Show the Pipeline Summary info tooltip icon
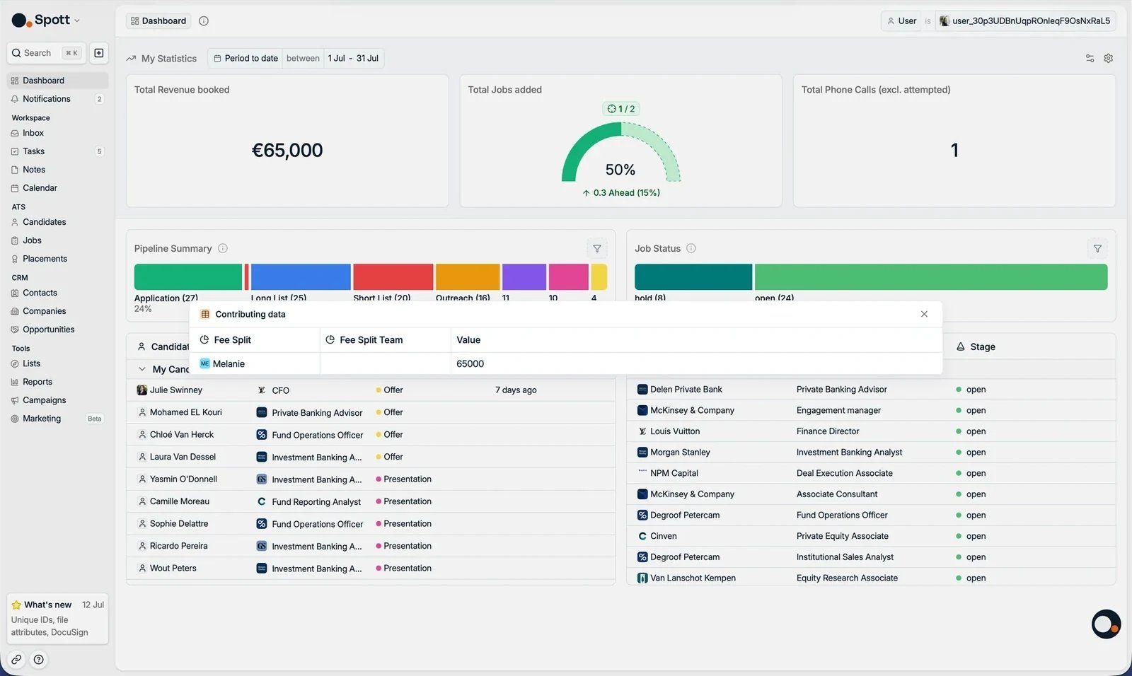The width and height of the screenshot is (1132, 676). (223, 249)
